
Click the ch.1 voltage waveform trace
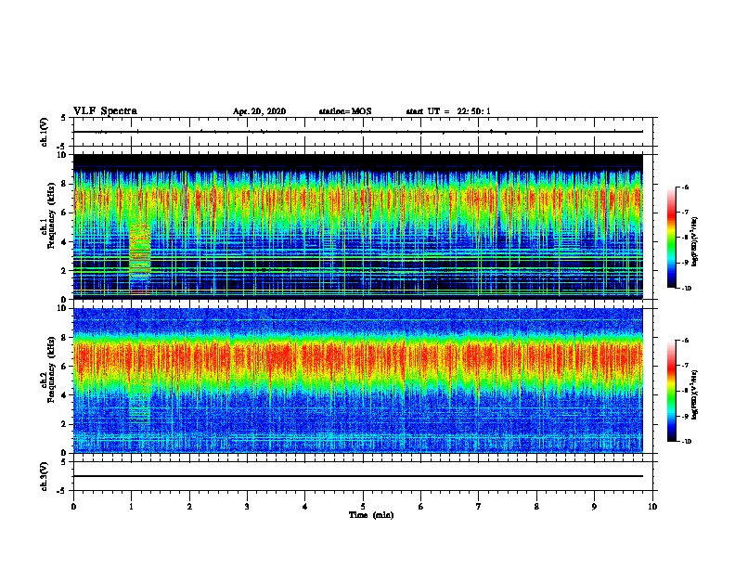(357, 132)
